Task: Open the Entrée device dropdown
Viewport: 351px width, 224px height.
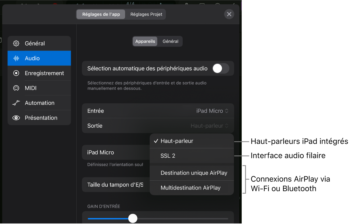Action: tap(213, 111)
